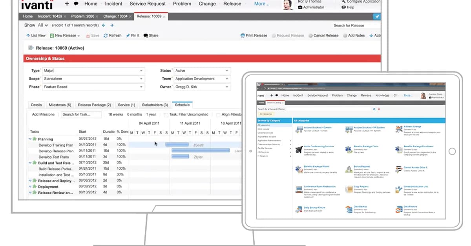Open the Details tab

click(37, 105)
